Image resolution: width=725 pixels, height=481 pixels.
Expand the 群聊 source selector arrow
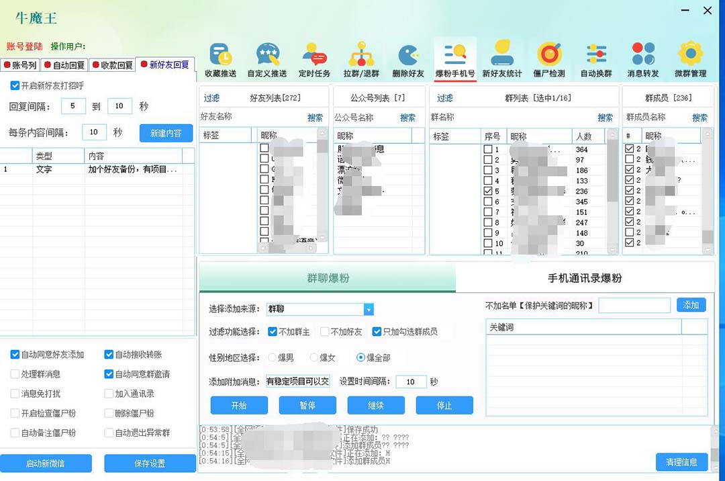pos(369,308)
